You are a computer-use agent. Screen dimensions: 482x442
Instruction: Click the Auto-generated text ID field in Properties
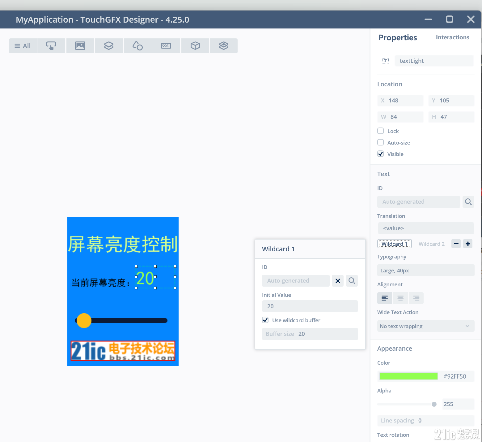pyautogui.click(x=419, y=202)
